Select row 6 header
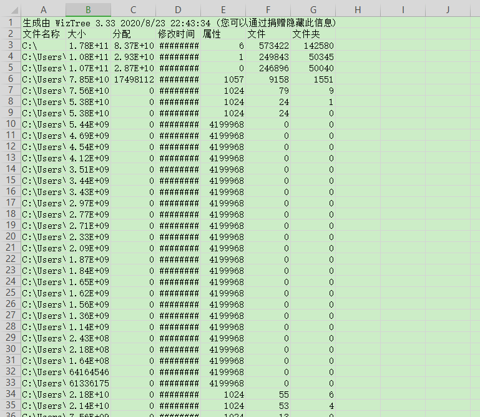This screenshot has height=417, width=480. tap(11, 79)
